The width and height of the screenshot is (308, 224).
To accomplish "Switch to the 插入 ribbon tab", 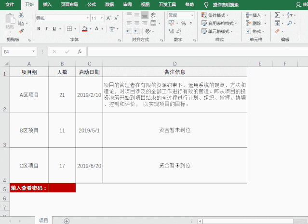I will (x=47, y=4).
